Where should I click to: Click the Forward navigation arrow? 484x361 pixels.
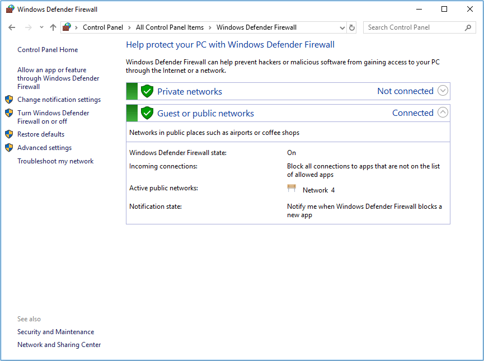(29, 27)
